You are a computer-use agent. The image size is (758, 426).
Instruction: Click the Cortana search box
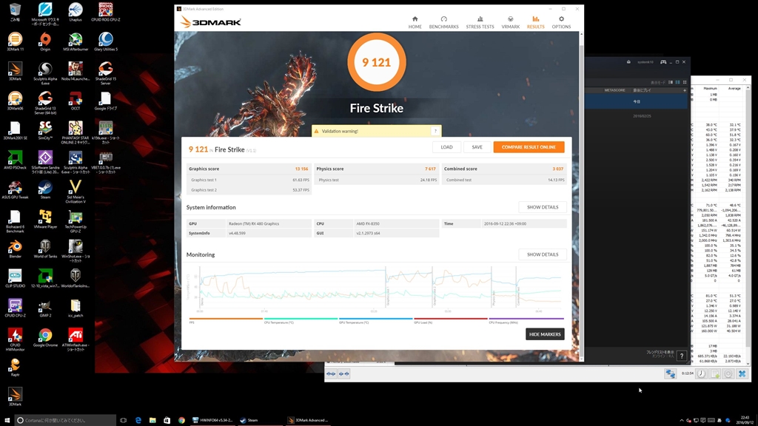pos(65,420)
